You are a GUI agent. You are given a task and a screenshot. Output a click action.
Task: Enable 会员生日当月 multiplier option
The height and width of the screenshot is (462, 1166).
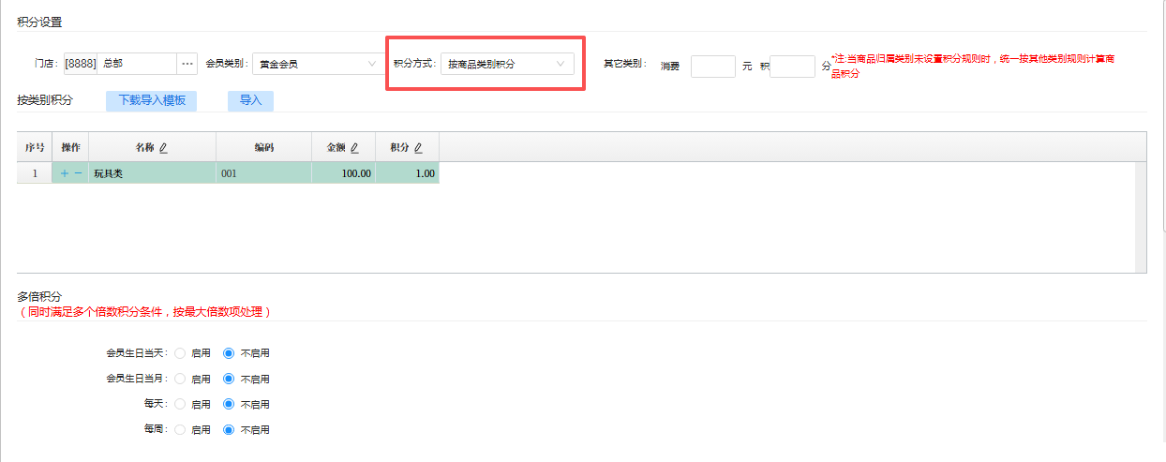[x=180, y=379]
